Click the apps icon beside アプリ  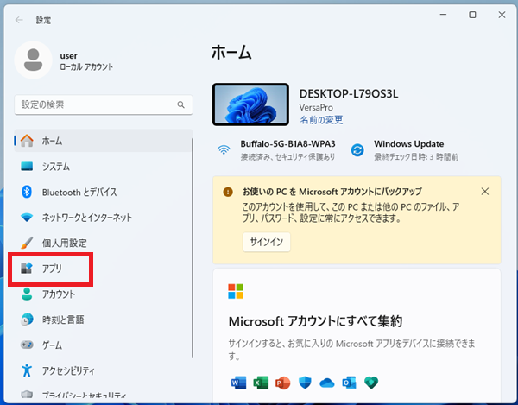coord(27,269)
